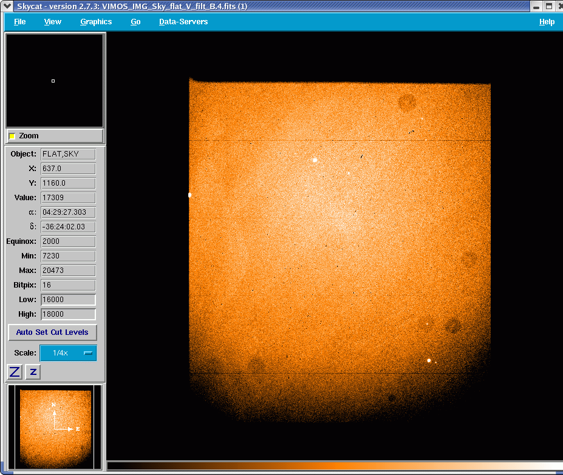Click the large Z zoom-in icon
The width and height of the screenshot is (563, 475).
tap(15, 372)
